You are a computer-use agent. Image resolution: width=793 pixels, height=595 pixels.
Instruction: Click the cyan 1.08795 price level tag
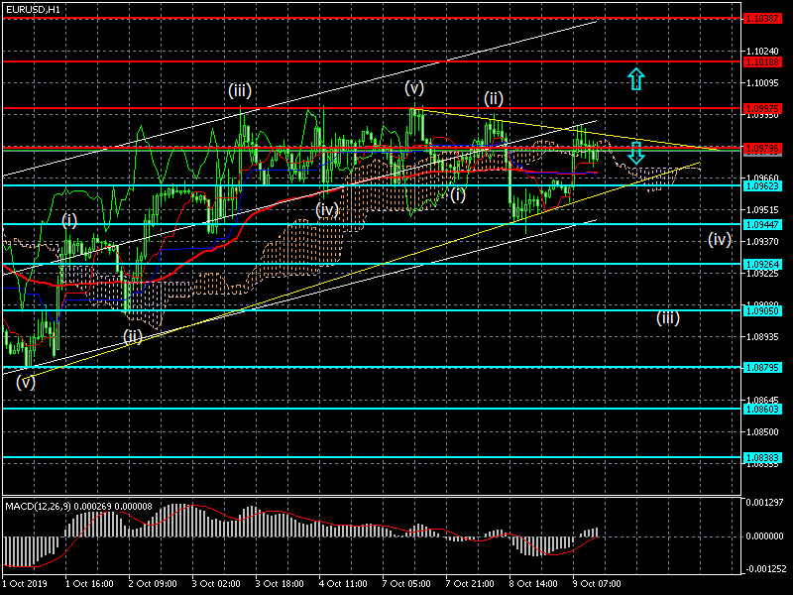pos(762,367)
